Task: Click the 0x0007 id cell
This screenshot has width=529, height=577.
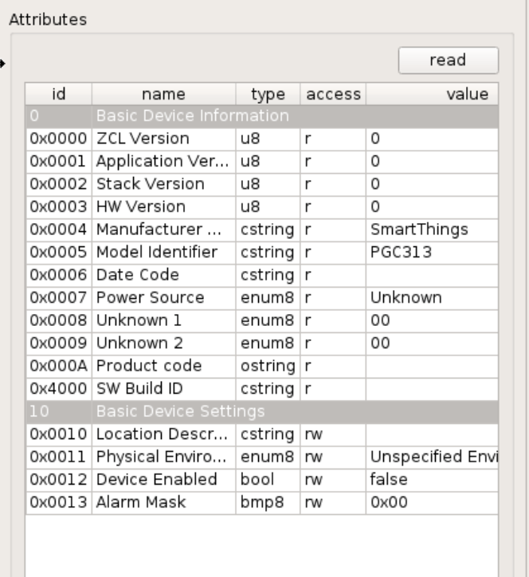Action: click(58, 298)
